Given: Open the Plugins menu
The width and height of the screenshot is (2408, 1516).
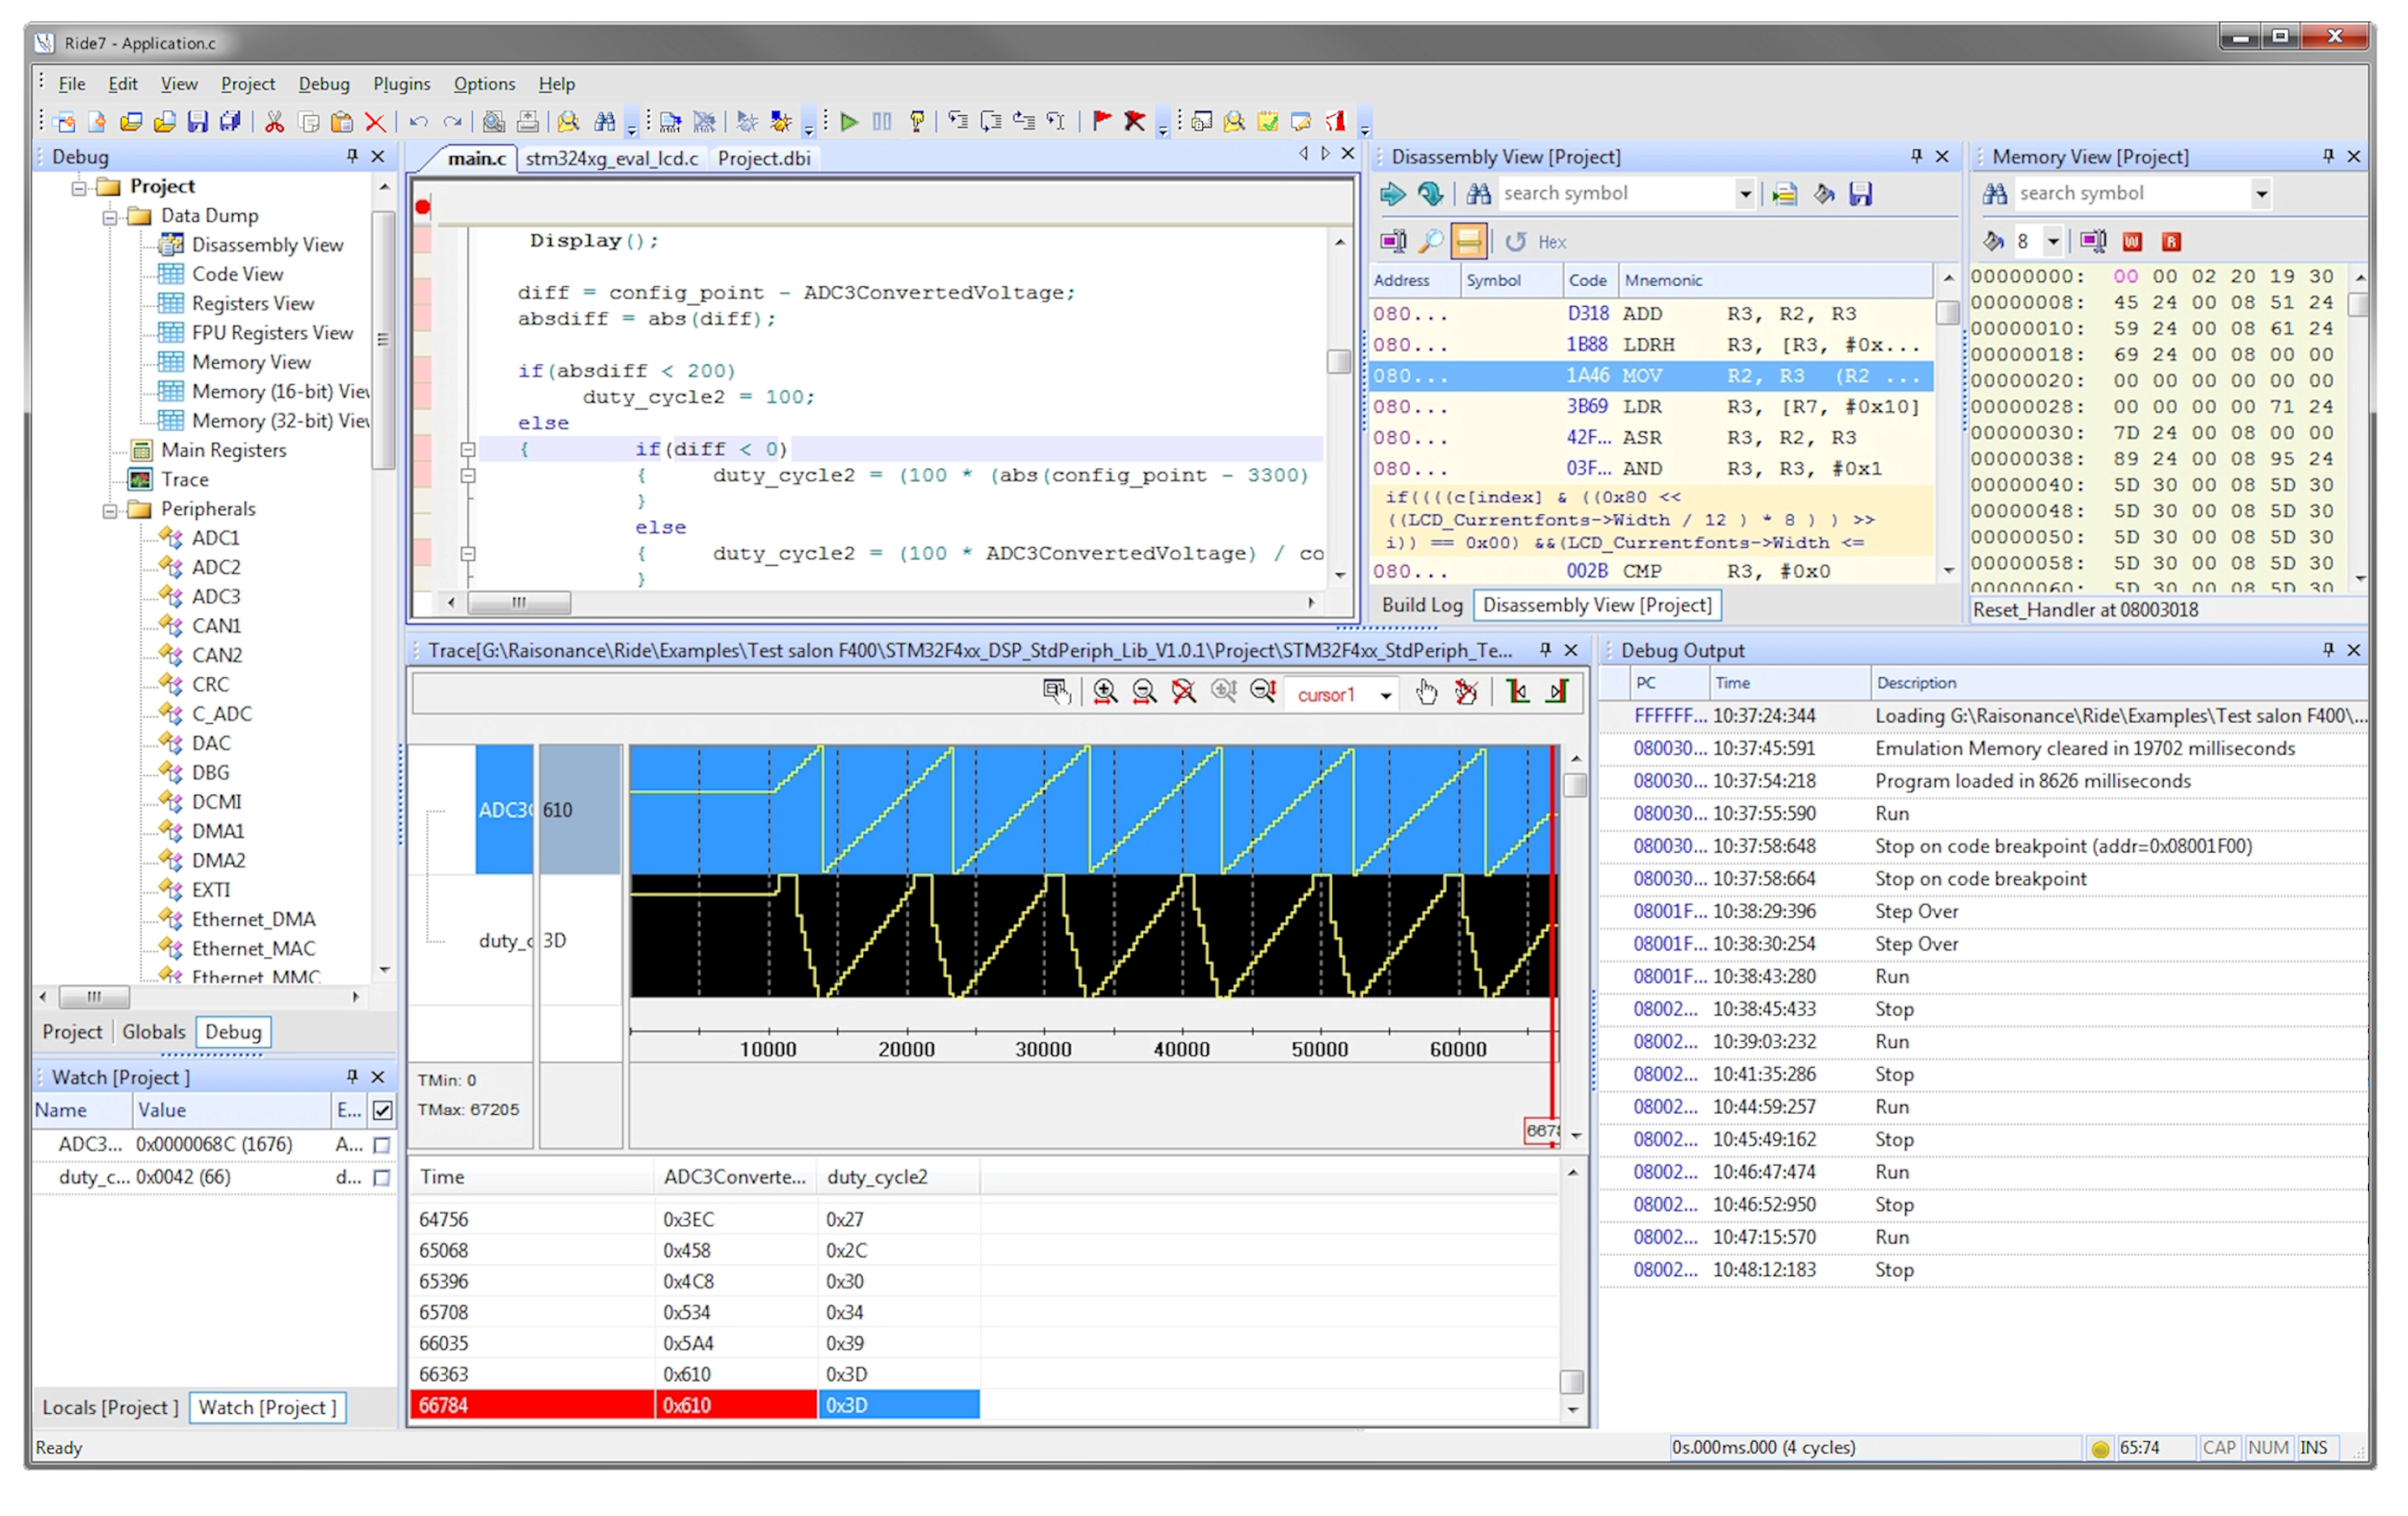Looking at the screenshot, I should click(401, 84).
